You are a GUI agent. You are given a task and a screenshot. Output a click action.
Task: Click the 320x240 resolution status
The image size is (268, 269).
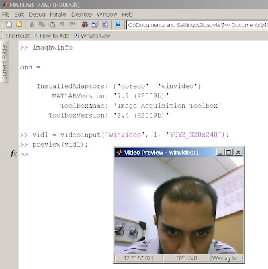coord(187,258)
